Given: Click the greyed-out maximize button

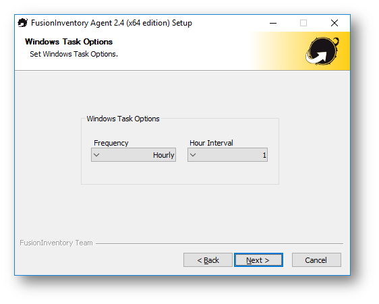Looking at the screenshot, I should click(303, 23).
